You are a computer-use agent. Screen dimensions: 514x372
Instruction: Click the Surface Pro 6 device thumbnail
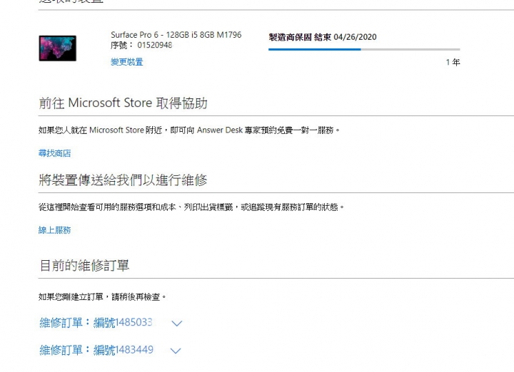coord(58,48)
